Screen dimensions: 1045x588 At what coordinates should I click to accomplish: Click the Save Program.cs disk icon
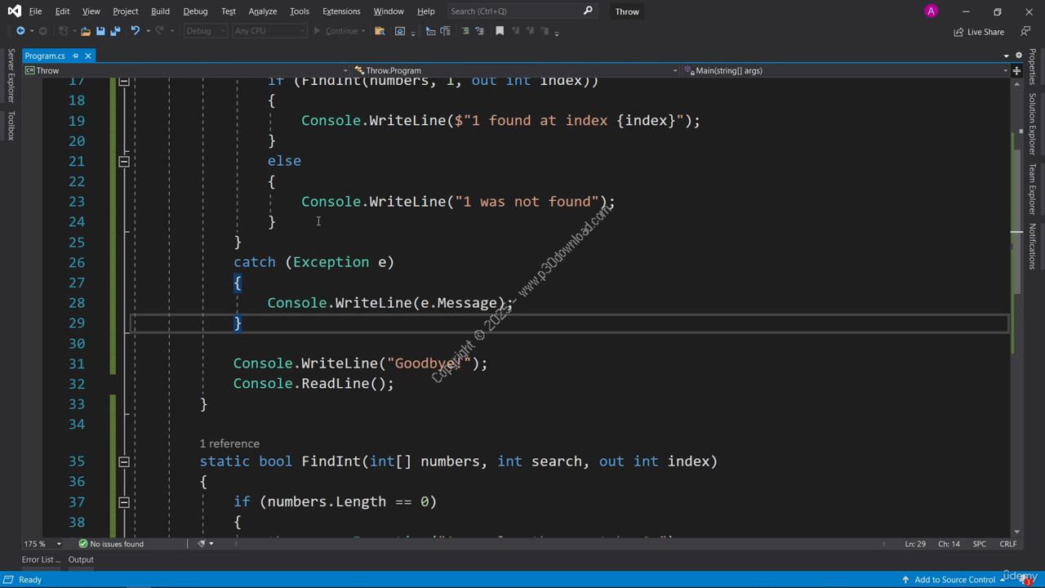point(100,31)
